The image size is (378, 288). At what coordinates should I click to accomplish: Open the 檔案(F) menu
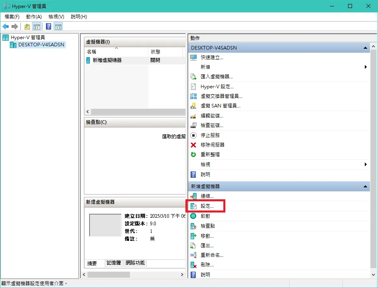[x=12, y=17]
